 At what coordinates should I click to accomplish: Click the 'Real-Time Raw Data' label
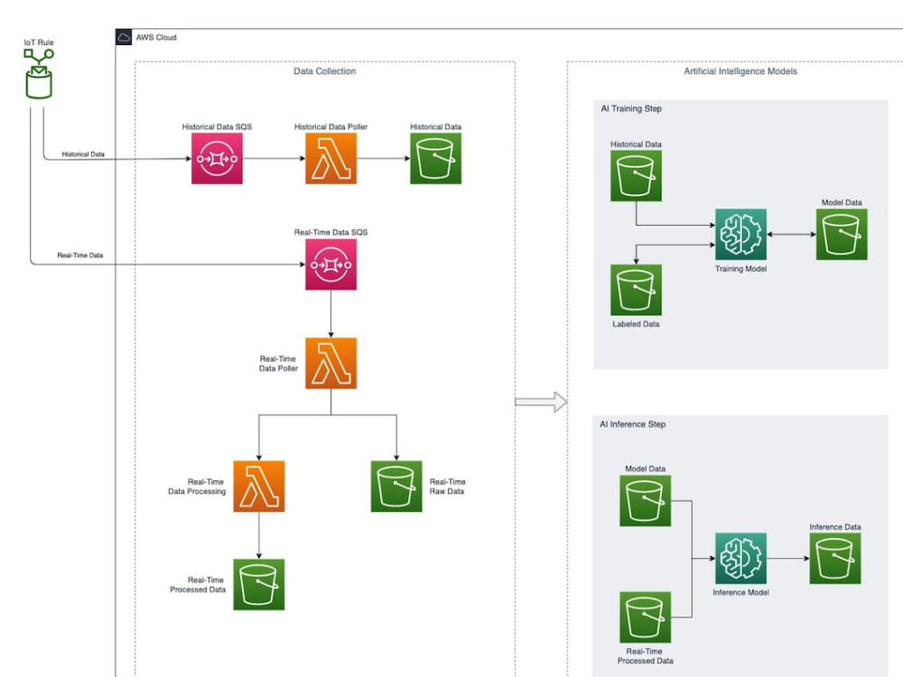pos(447,487)
